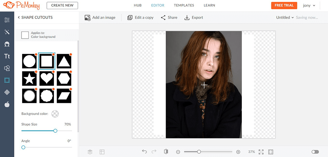Open the Layers stack icon
Image resolution: width=328 pixels, height=157 pixels.
(90, 152)
